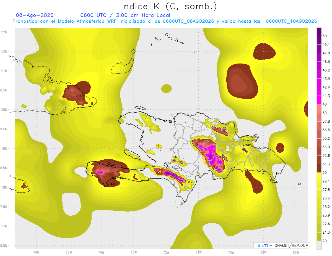Click the "75W" longitude label
The width and height of the screenshot is (332, 256).
click(69, 252)
